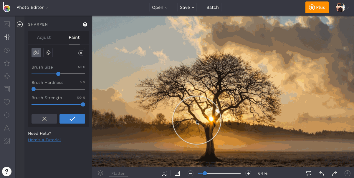
Task: Open the Frames square icon
Action: (7, 89)
